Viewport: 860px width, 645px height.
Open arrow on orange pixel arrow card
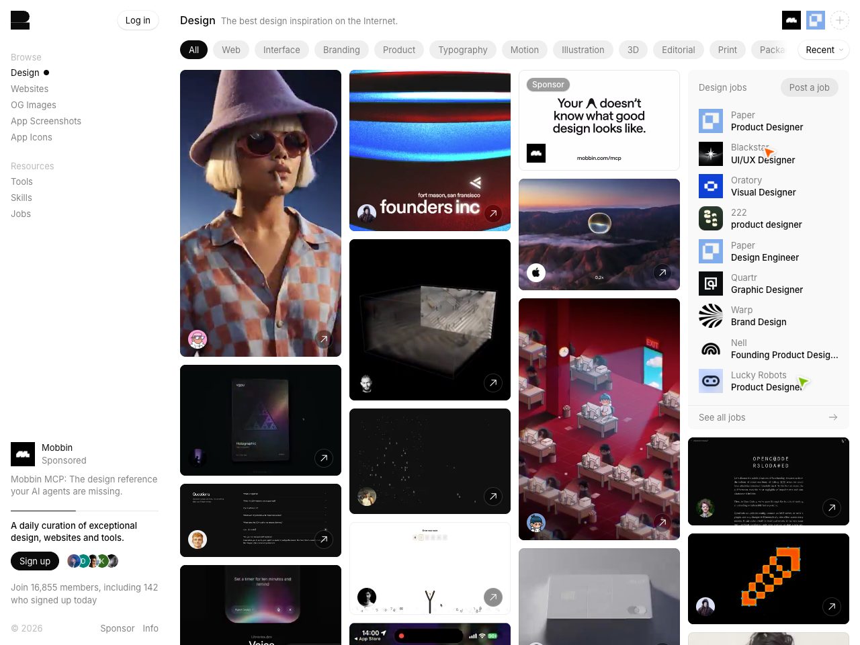click(x=832, y=607)
